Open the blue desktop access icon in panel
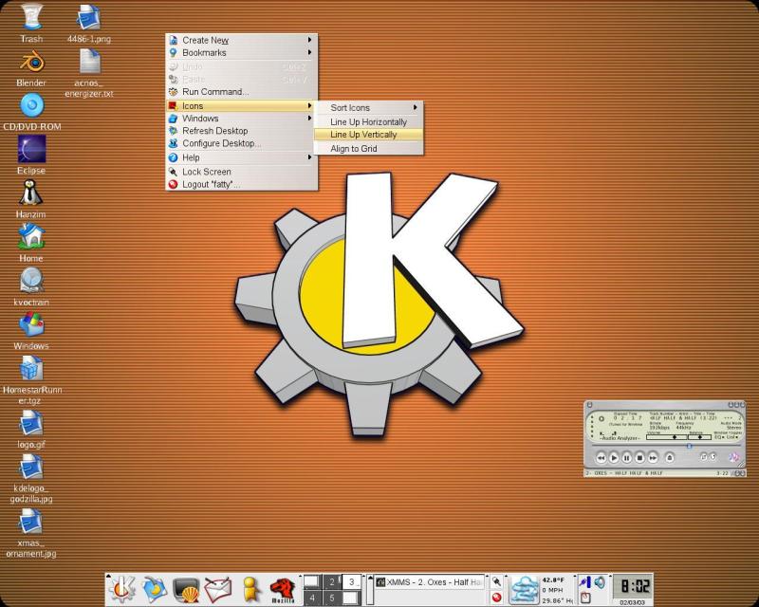This screenshot has width=759, height=607. [x=155, y=589]
